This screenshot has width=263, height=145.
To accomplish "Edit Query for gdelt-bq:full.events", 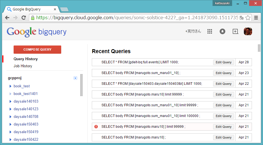I will 224,62.
